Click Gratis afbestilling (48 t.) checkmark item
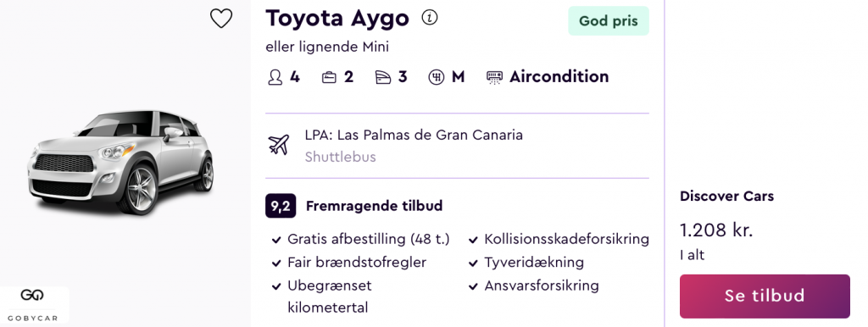This screenshot has height=327, width=868. click(360, 240)
